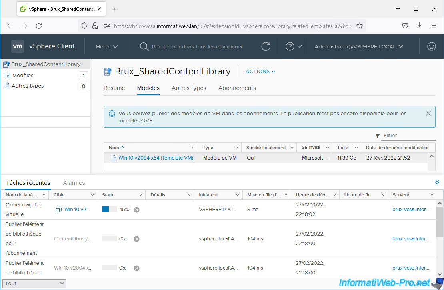Screen dimensions: 444x290
Task: Click the search magnifier icon
Action: click(x=144, y=46)
